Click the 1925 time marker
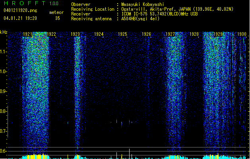The width and height of the screenshot is (250, 159). point(122,34)
